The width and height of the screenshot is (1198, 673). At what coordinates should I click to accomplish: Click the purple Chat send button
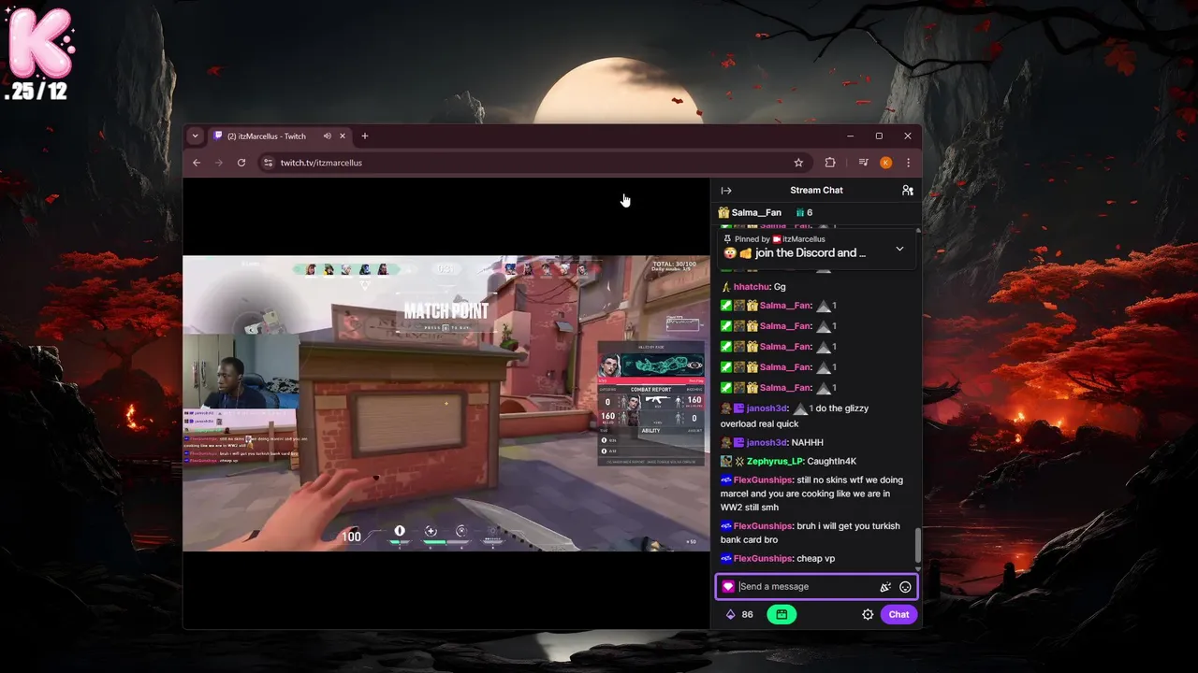point(898,614)
